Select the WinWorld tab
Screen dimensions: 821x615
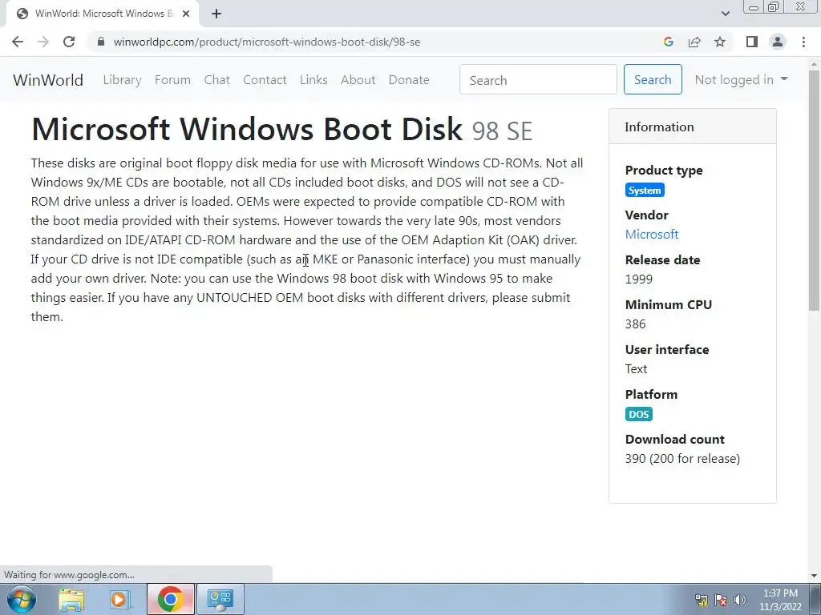click(102, 14)
